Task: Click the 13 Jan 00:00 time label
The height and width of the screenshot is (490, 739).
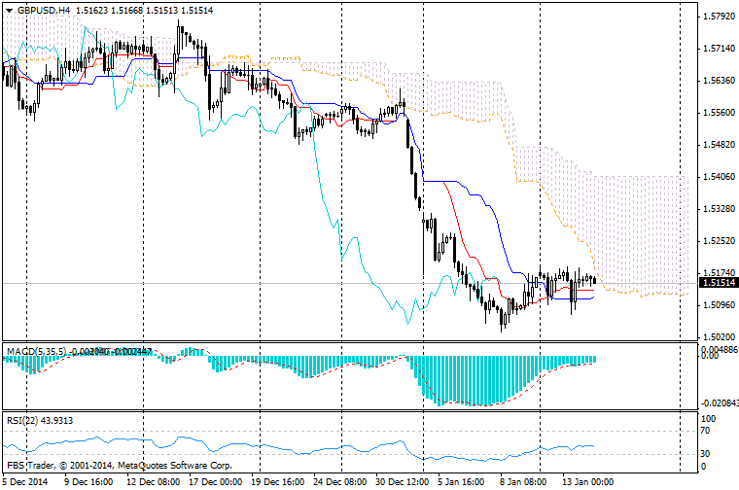Action: click(587, 481)
